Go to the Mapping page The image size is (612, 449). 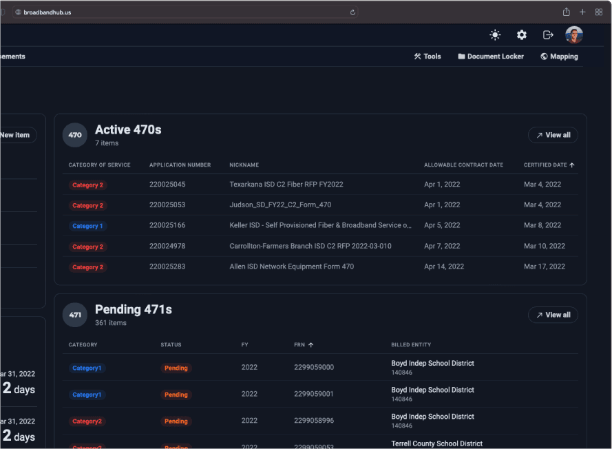tap(559, 56)
